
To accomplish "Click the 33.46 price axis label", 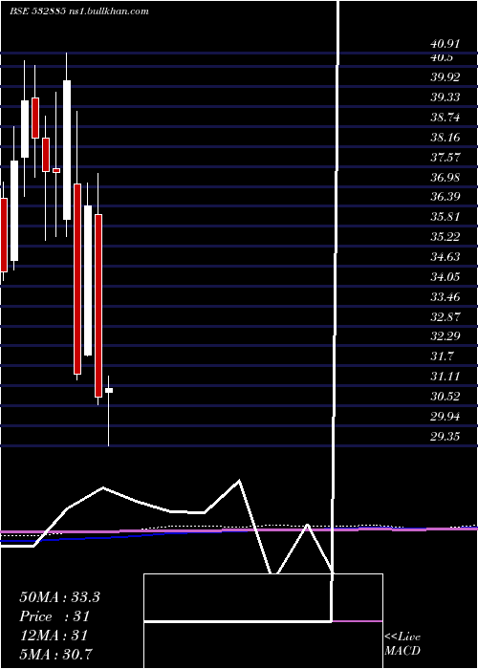I will (x=445, y=297).
